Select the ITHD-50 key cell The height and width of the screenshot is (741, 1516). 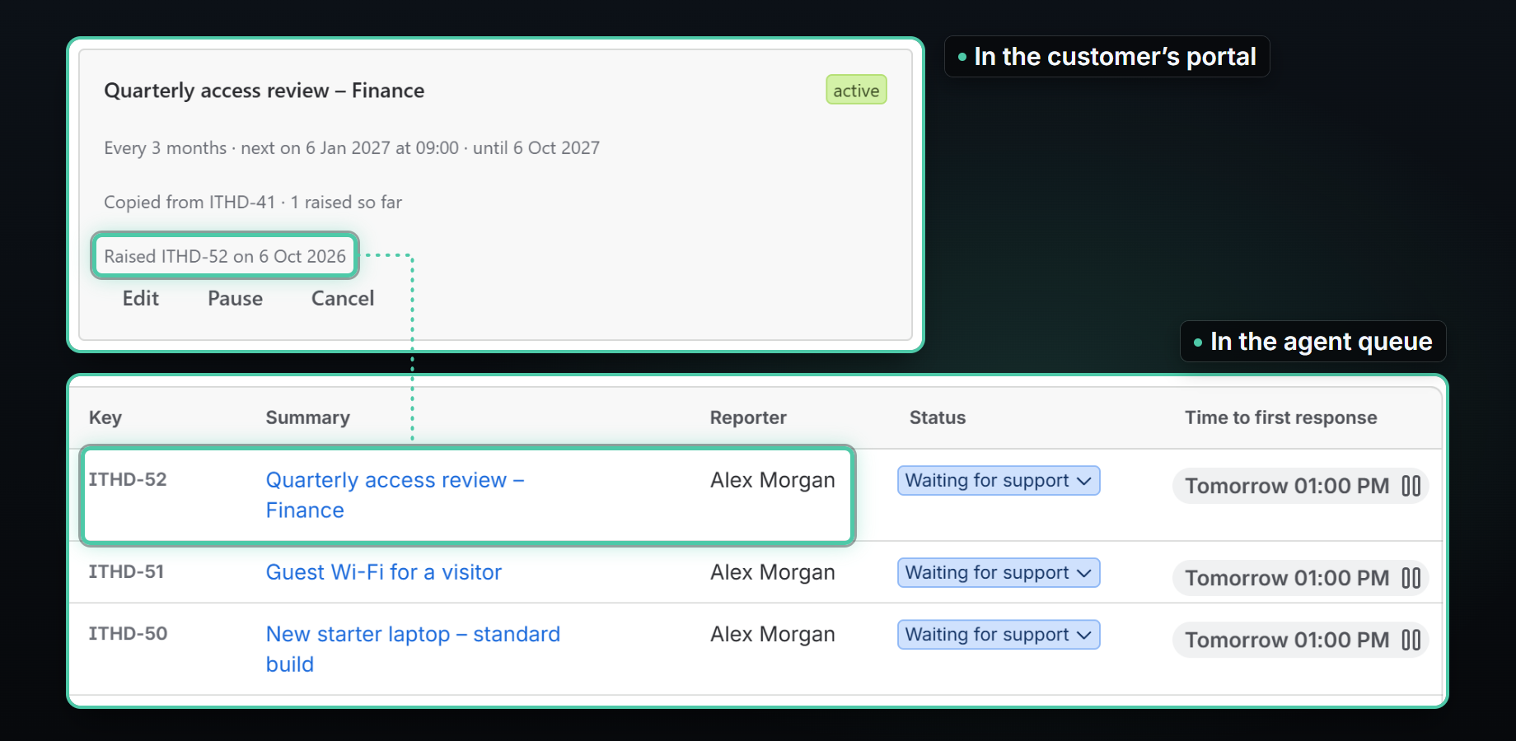point(128,633)
